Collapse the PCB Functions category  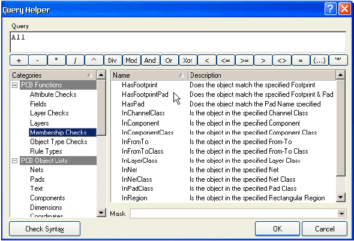coord(14,85)
